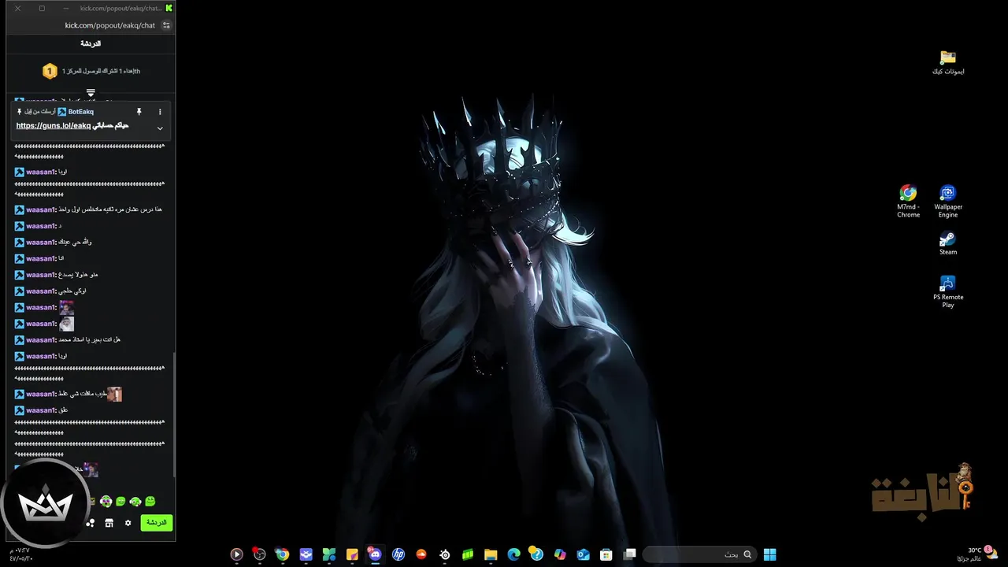Insert the green headphones emote beside the smiley

135,502
